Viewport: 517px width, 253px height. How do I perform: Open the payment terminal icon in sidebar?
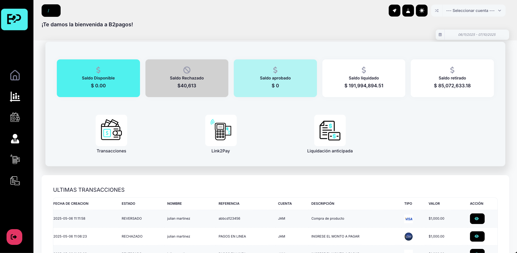point(15,159)
